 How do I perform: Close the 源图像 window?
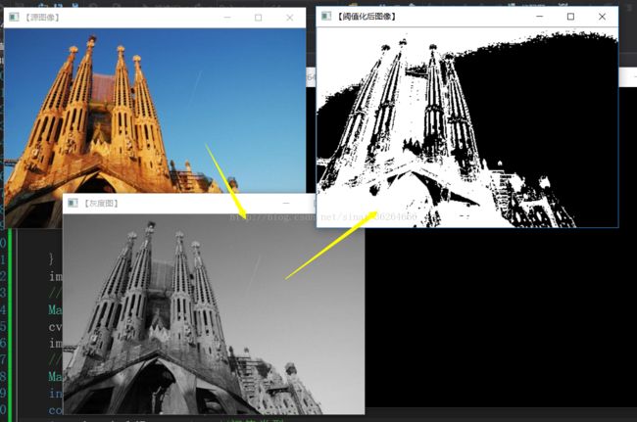(x=290, y=18)
